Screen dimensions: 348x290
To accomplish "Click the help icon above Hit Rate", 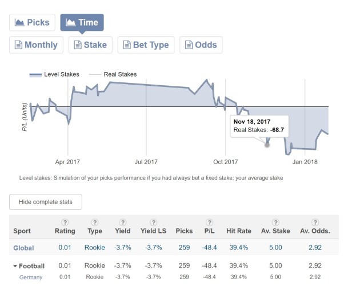I will click(238, 222).
